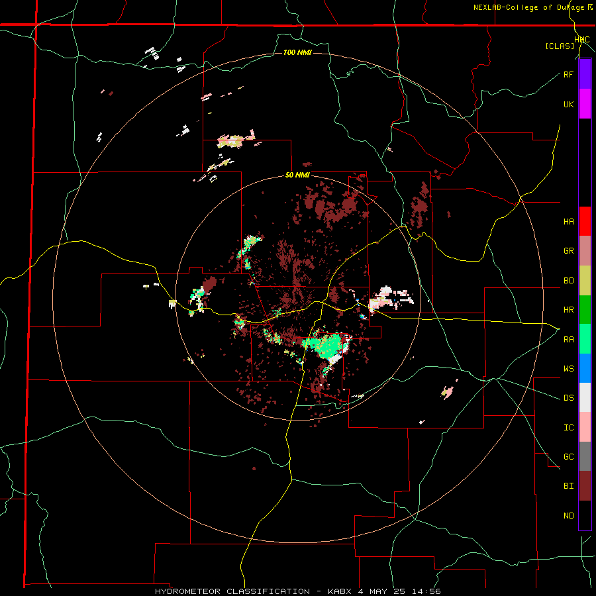596x596 pixels.
Task: Click the purple RF legend color block
Action: point(585,74)
